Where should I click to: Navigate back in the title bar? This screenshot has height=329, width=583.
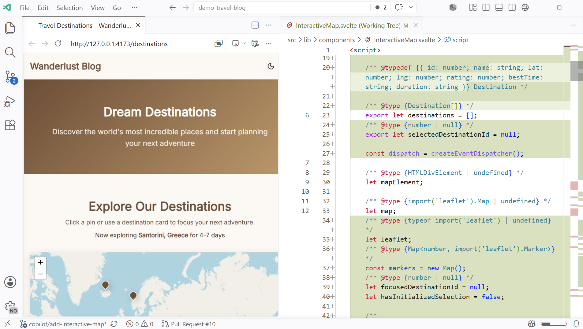click(173, 8)
